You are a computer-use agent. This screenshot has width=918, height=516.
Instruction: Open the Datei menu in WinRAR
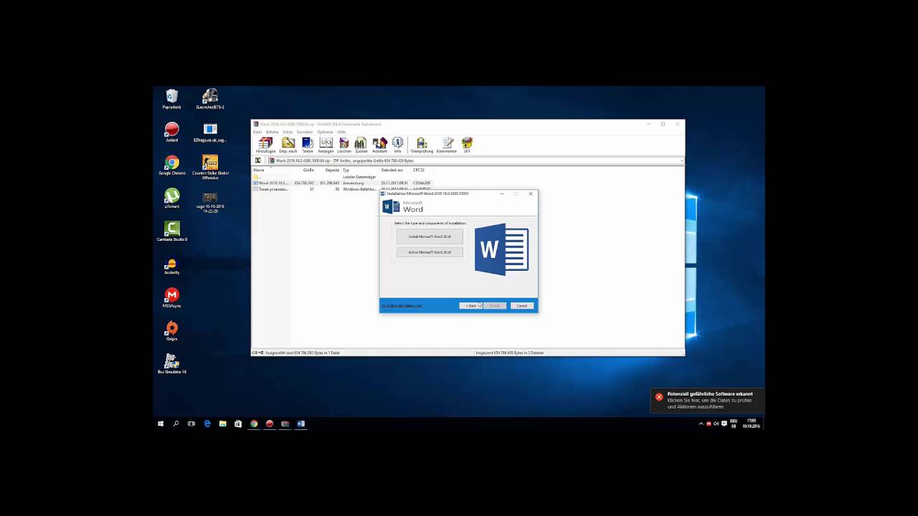tap(257, 132)
